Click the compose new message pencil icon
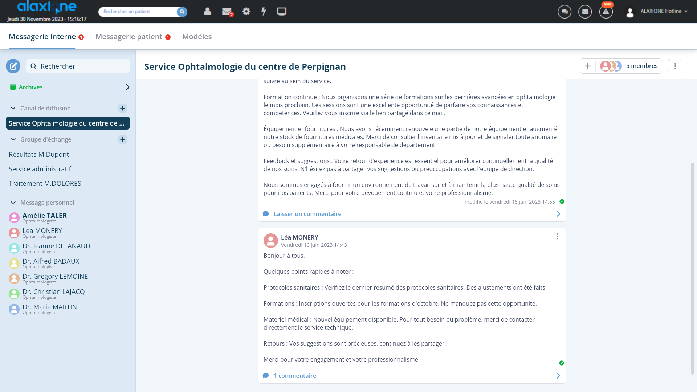The image size is (697, 392). 13,66
